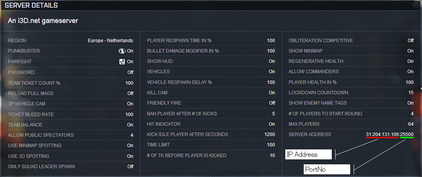
Task: Click the Team Ticket Count % label
Action: click(x=34, y=83)
